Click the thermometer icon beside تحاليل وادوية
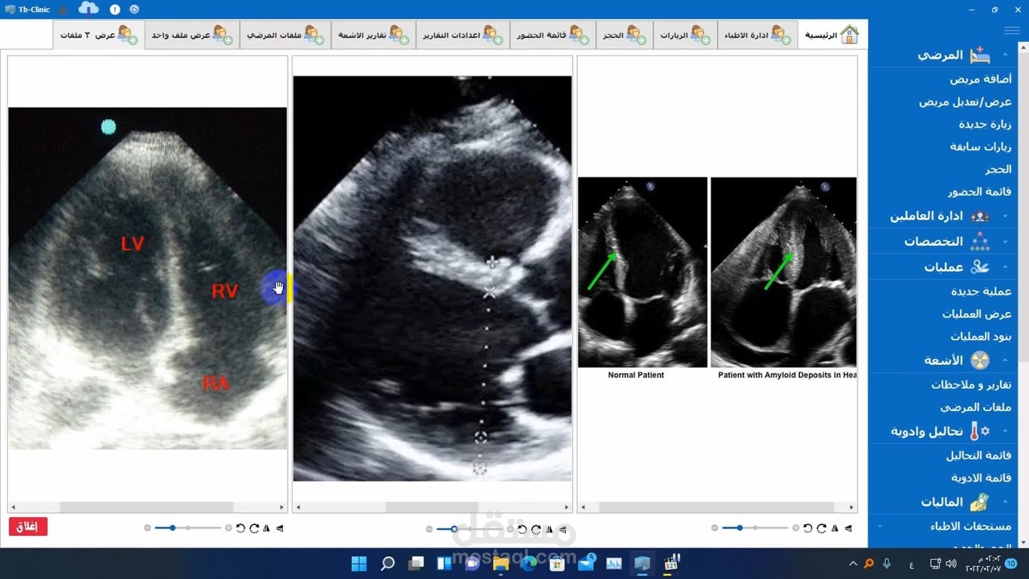This screenshot has height=579, width=1029. click(x=980, y=431)
